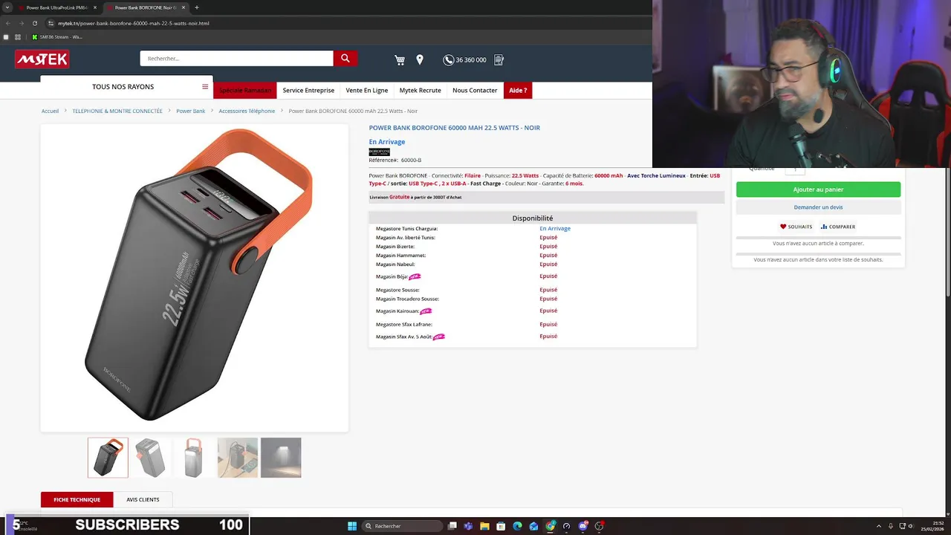The height and width of the screenshot is (535, 951).
Task: Switch to the Fiche Technique tab
Action: pyautogui.click(x=77, y=500)
